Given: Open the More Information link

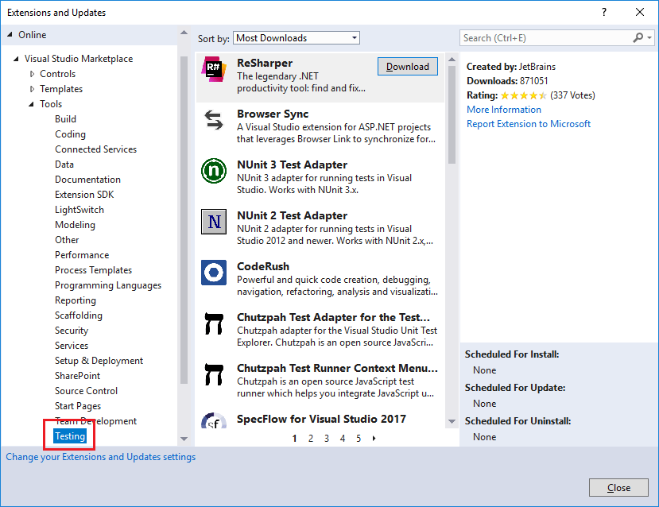Looking at the screenshot, I should point(503,109).
